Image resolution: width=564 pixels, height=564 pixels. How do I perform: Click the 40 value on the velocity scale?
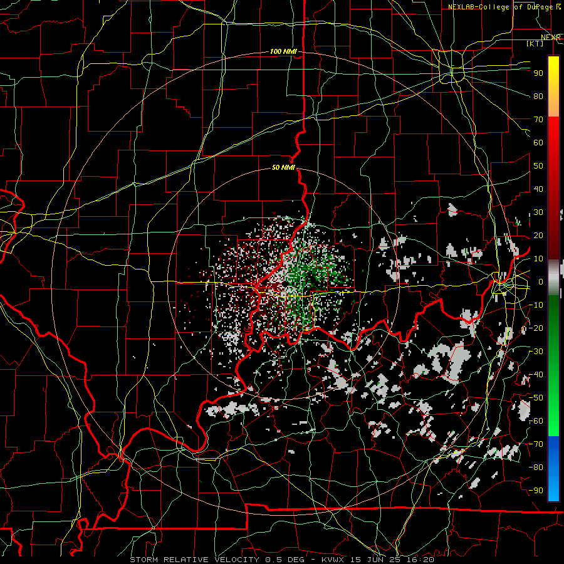(538, 189)
